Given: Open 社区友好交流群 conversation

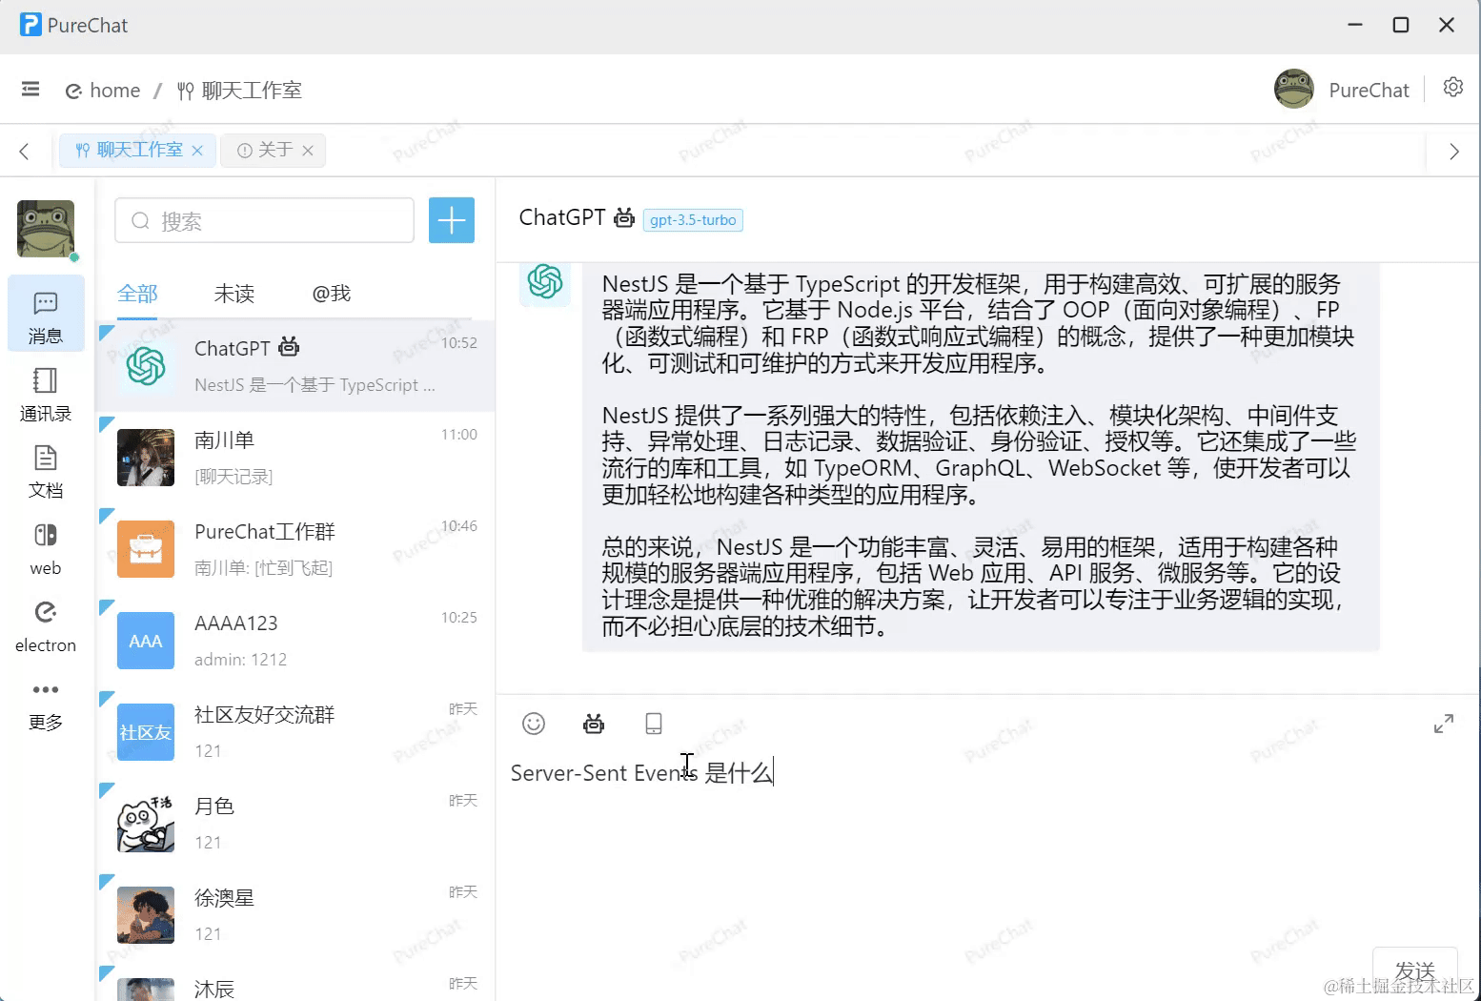Looking at the screenshot, I should pos(295,732).
